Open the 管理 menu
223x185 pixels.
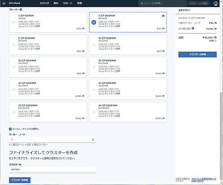80,3
